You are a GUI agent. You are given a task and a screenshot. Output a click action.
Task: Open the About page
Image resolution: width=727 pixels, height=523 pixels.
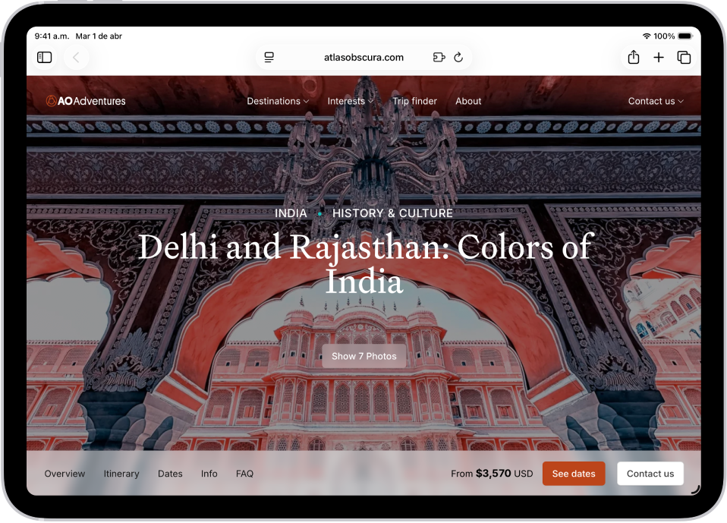[x=468, y=101]
